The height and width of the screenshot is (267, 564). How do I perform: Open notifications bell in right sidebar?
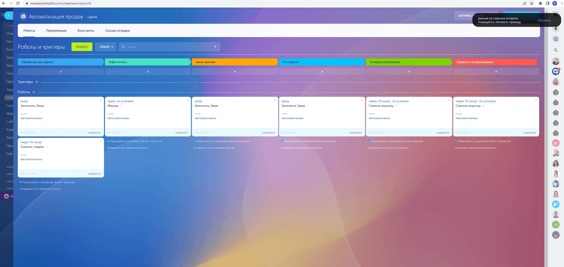(556, 28)
